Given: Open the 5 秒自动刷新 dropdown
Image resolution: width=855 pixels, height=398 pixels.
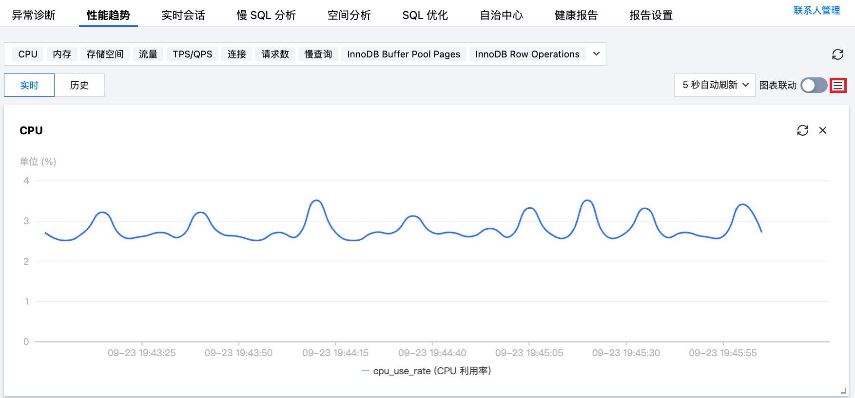Looking at the screenshot, I should point(715,85).
